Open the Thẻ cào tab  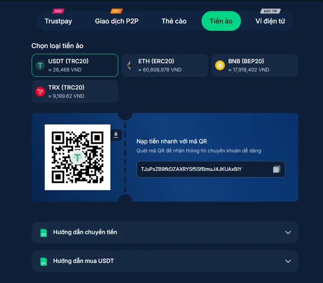[x=174, y=21]
